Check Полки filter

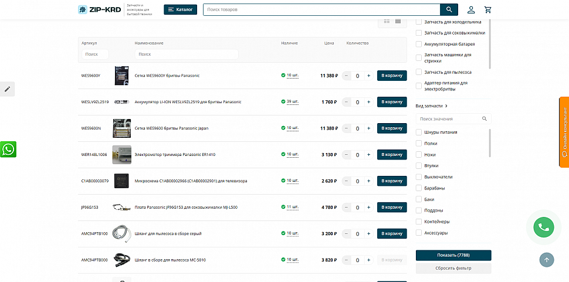pyautogui.click(x=419, y=144)
